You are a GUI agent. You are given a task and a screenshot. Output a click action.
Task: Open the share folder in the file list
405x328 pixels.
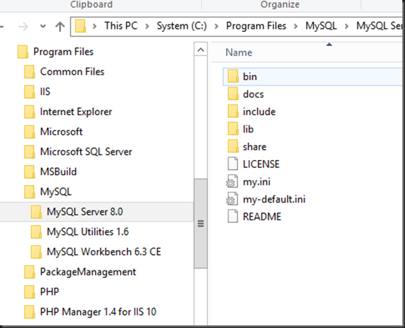point(254,147)
